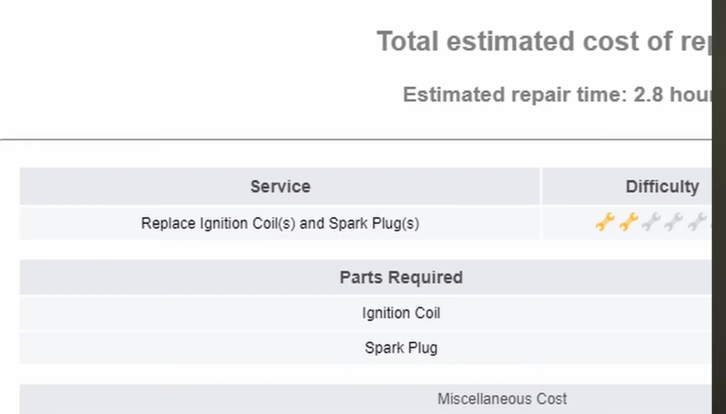This screenshot has width=726, height=414.
Task: Click the fourth gray wrench difficulty icon
Action: pos(674,222)
